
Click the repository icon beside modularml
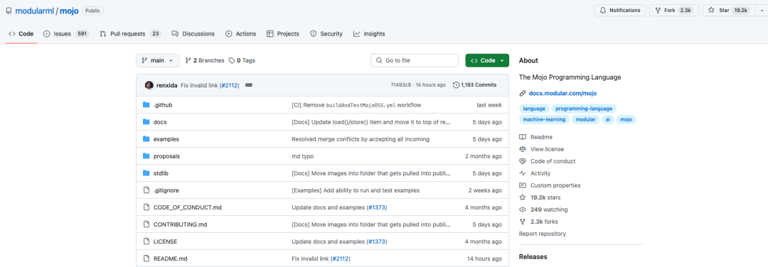click(9, 10)
